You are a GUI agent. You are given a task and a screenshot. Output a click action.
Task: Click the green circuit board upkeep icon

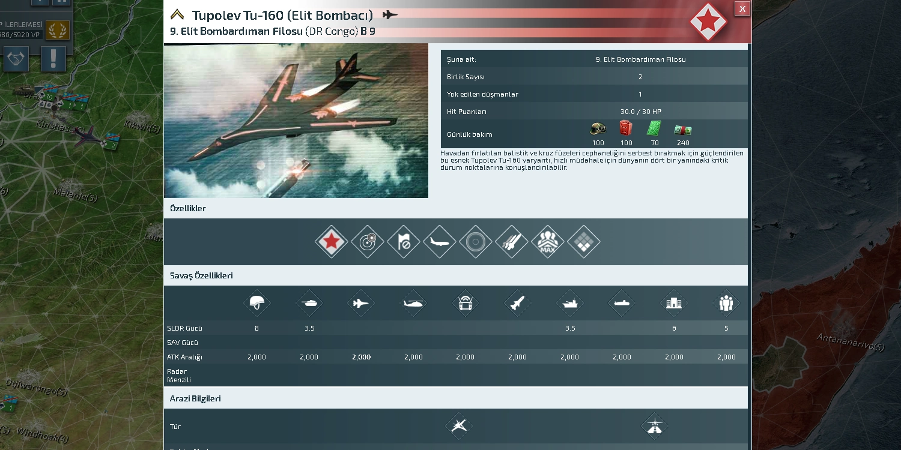[x=654, y=129]
